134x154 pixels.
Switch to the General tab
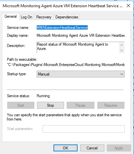(x=11, y=16)
